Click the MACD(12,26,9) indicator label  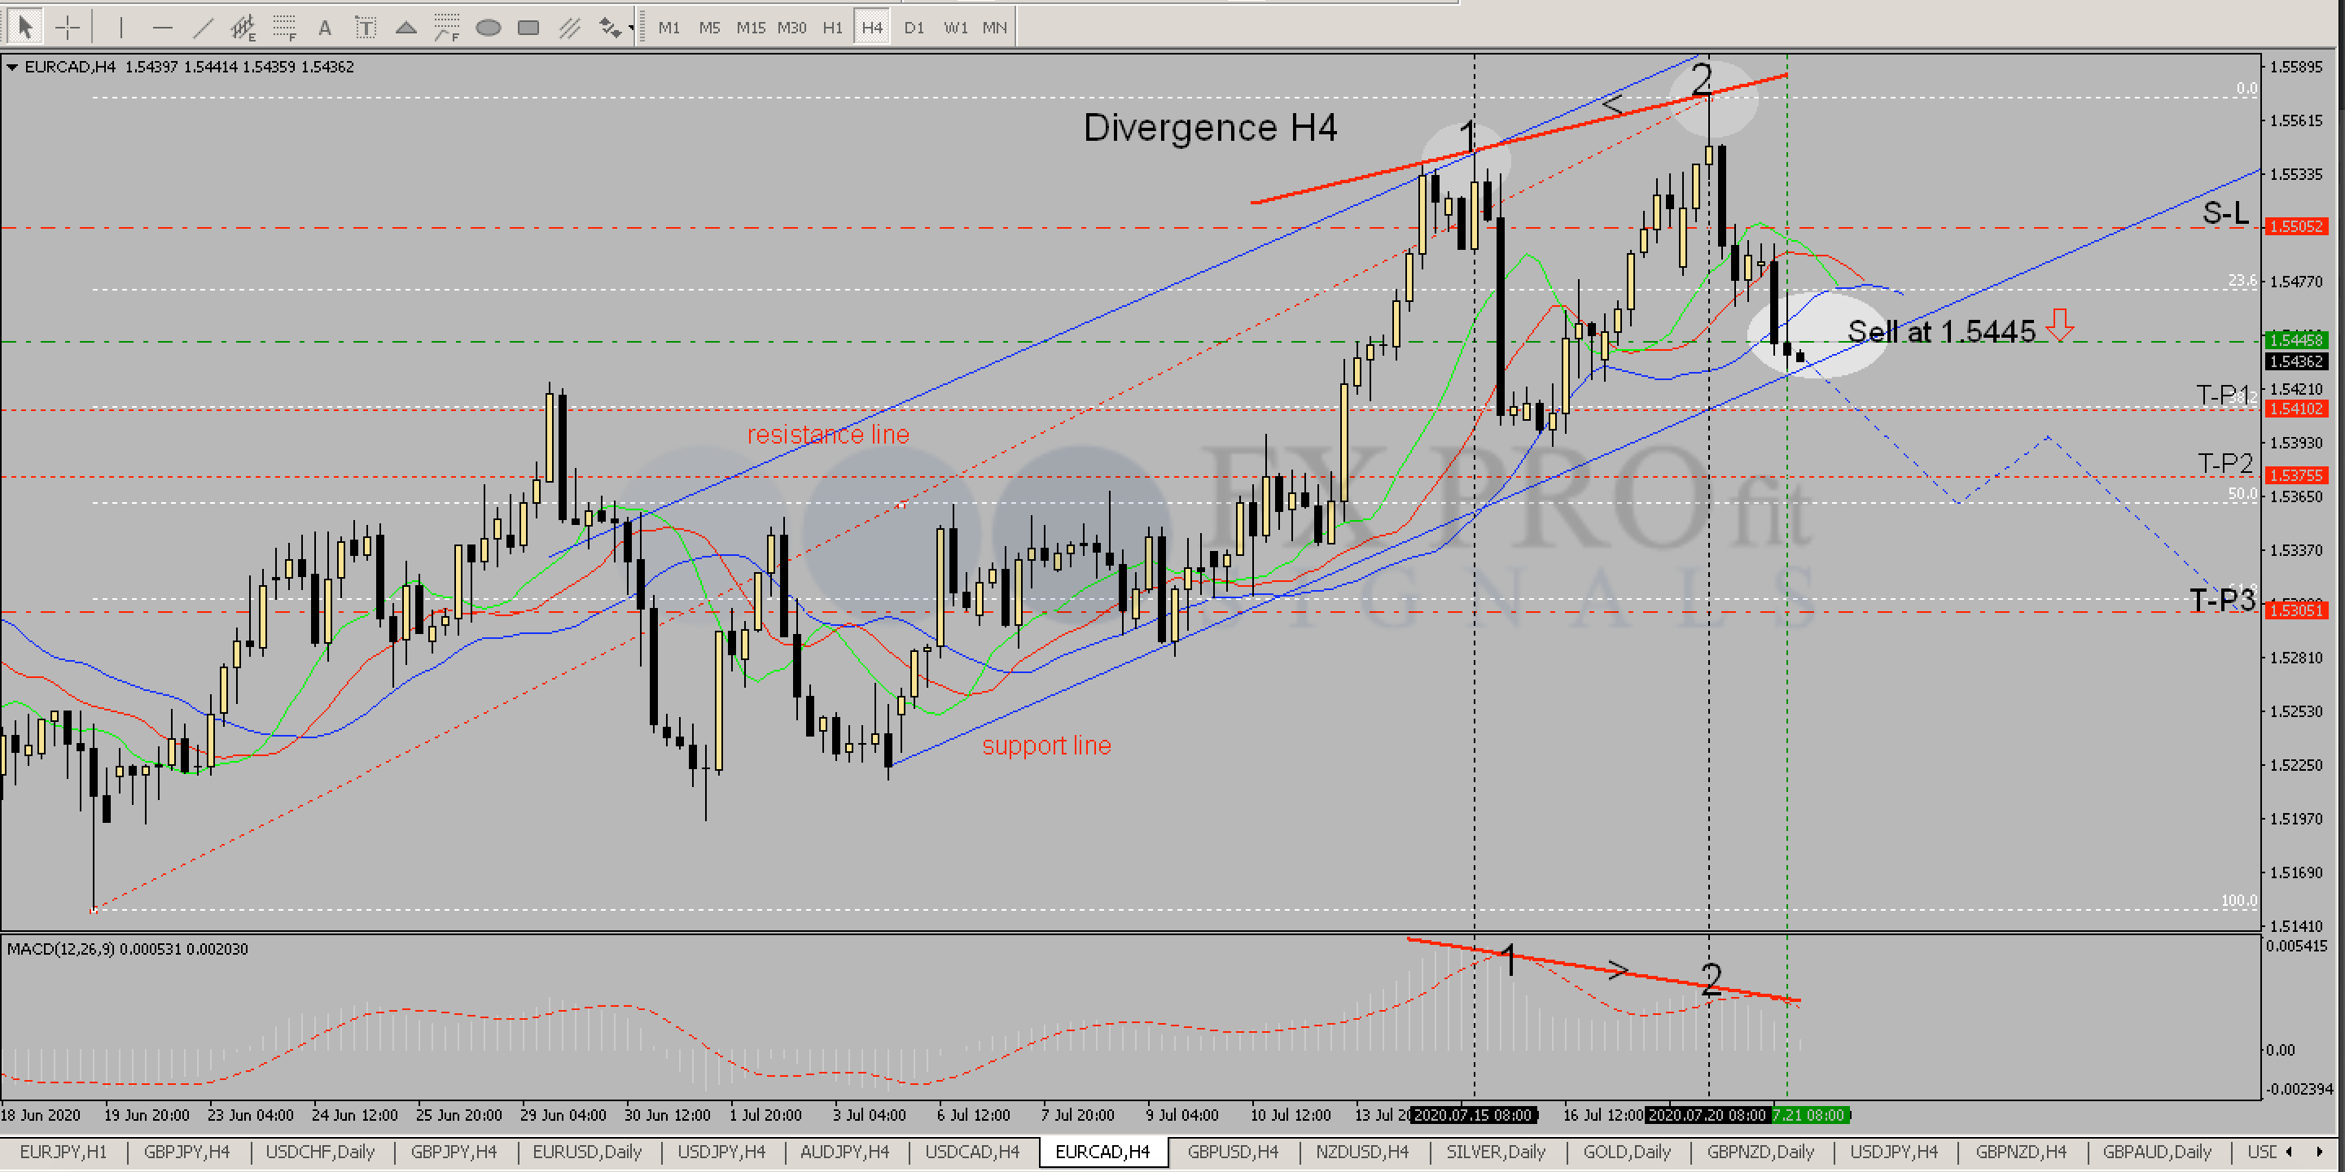coord(61,949)
